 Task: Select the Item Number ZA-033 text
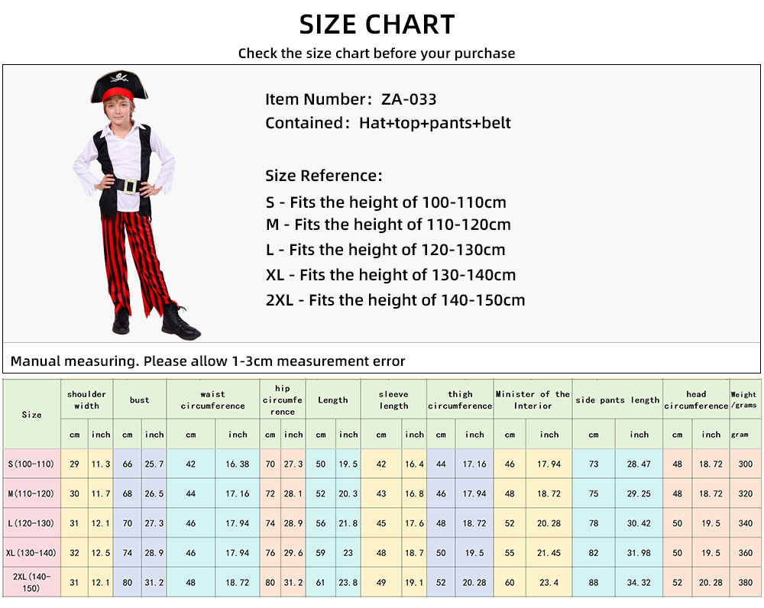coord(351,99)
